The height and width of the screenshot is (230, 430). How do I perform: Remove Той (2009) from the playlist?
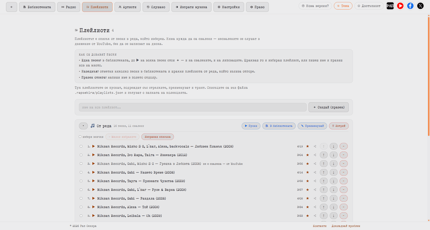click(344, 207)
